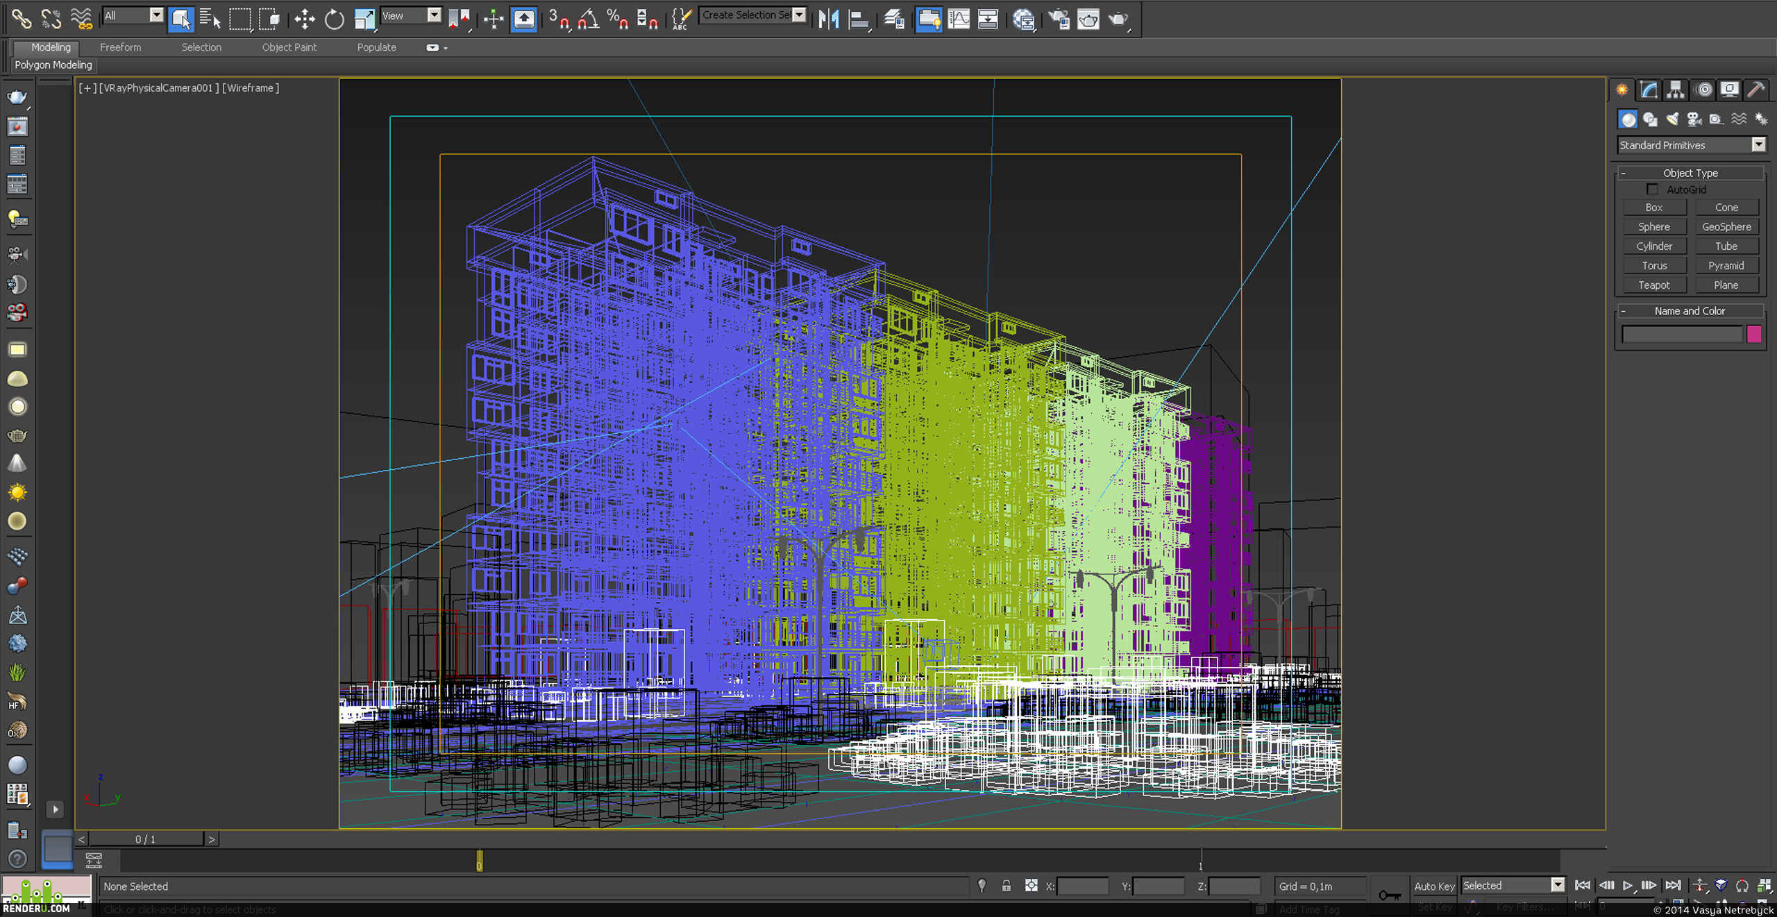
Task: Create a Teapot primitive
Action: pos(1654,285)
